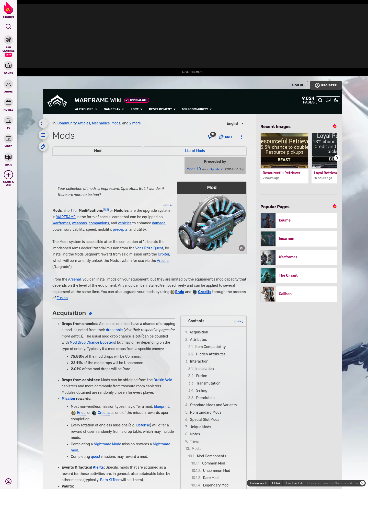
Task: Open the Warframes popular page
Action: [x=299, y=257]
